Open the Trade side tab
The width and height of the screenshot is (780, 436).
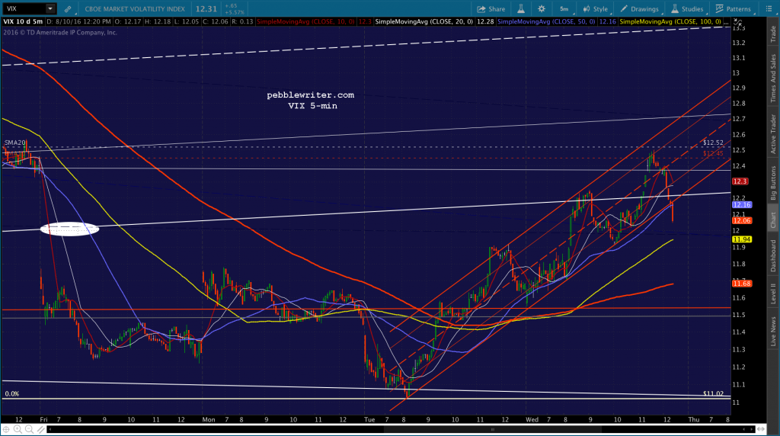click(x=773, y=33)
